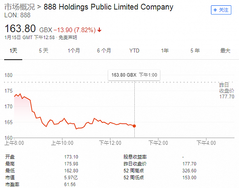Click the 市盈率 value 61.56
Viewport: 239px width, 188px height.
[x=70, y=184]
